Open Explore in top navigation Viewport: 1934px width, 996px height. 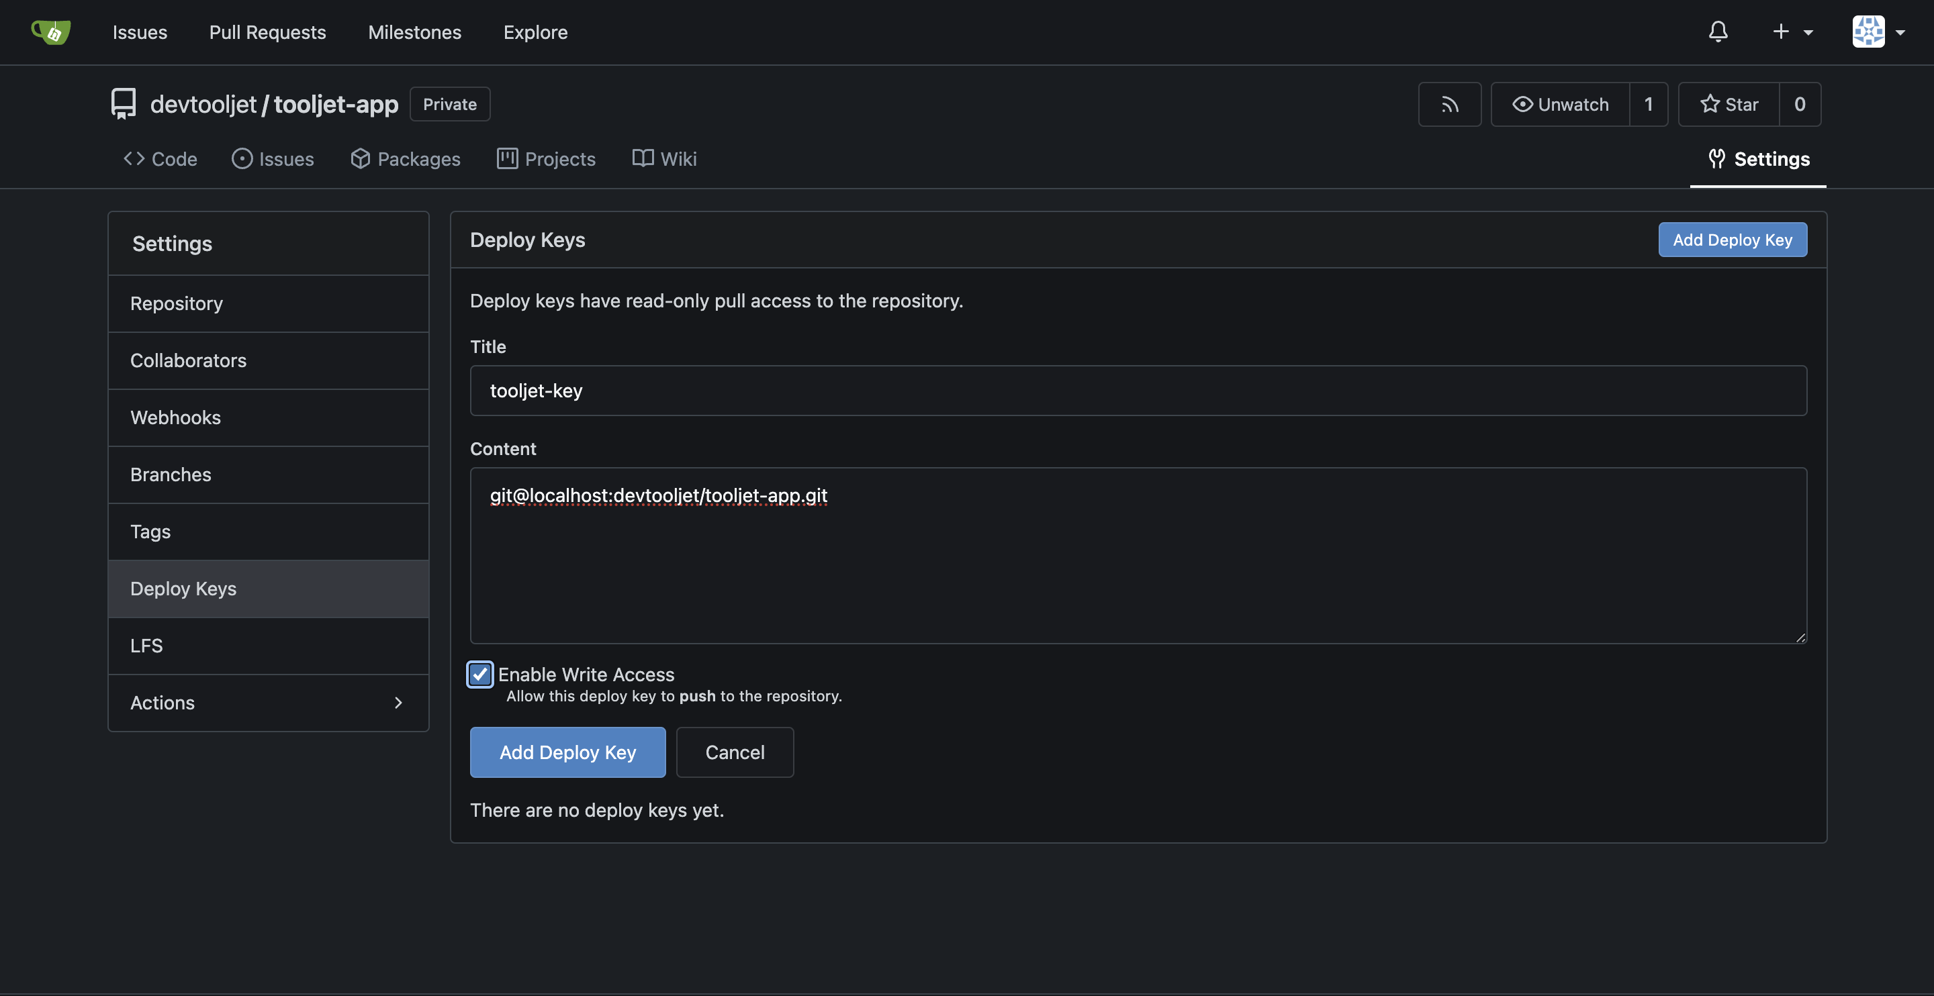coord(535,32)
